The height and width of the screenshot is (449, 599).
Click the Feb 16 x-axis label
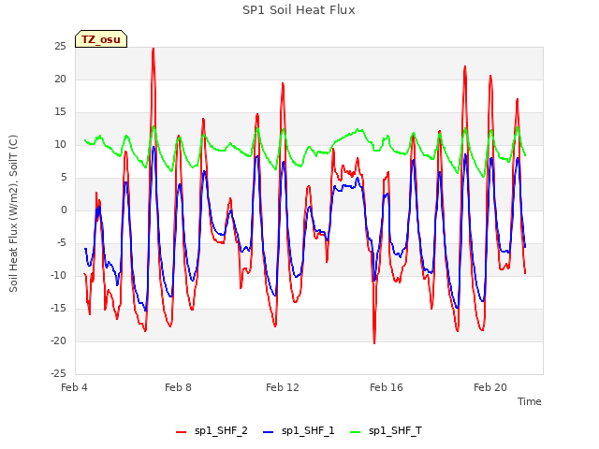(387, 387)
